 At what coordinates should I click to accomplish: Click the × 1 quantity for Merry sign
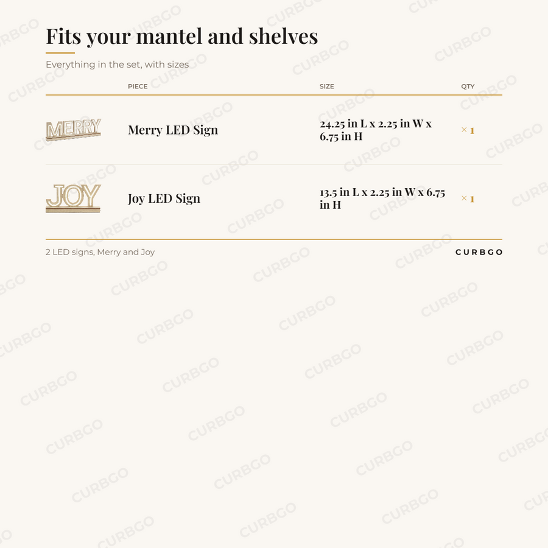coord(468,130)
